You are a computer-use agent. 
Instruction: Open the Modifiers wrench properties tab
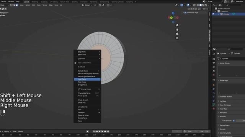coord(214,89)
